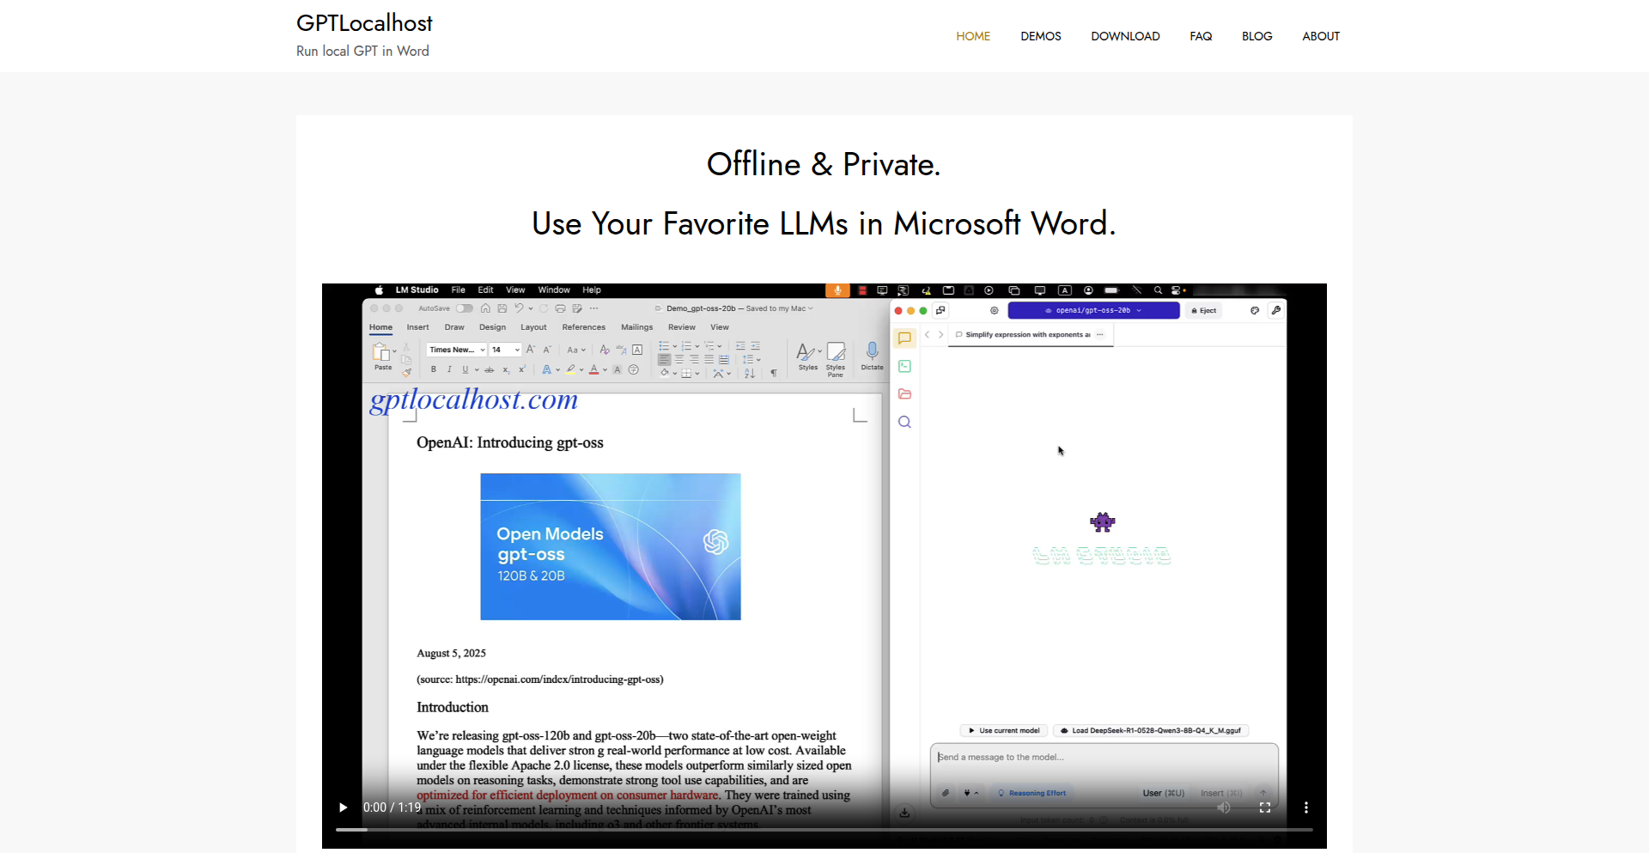This screenshot has height=853, width=1649.
Task: Toggle Subscript in Word ribbon
Action: click(x=506, y=369)
